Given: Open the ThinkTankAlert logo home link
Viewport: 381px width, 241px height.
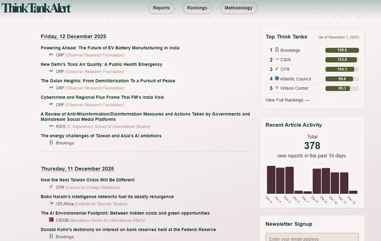Looking at the screenshot, I should point(36,8).
